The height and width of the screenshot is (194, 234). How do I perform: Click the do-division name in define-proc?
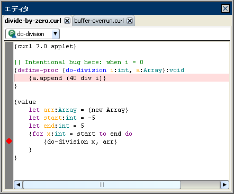click(x=86, y=70)
